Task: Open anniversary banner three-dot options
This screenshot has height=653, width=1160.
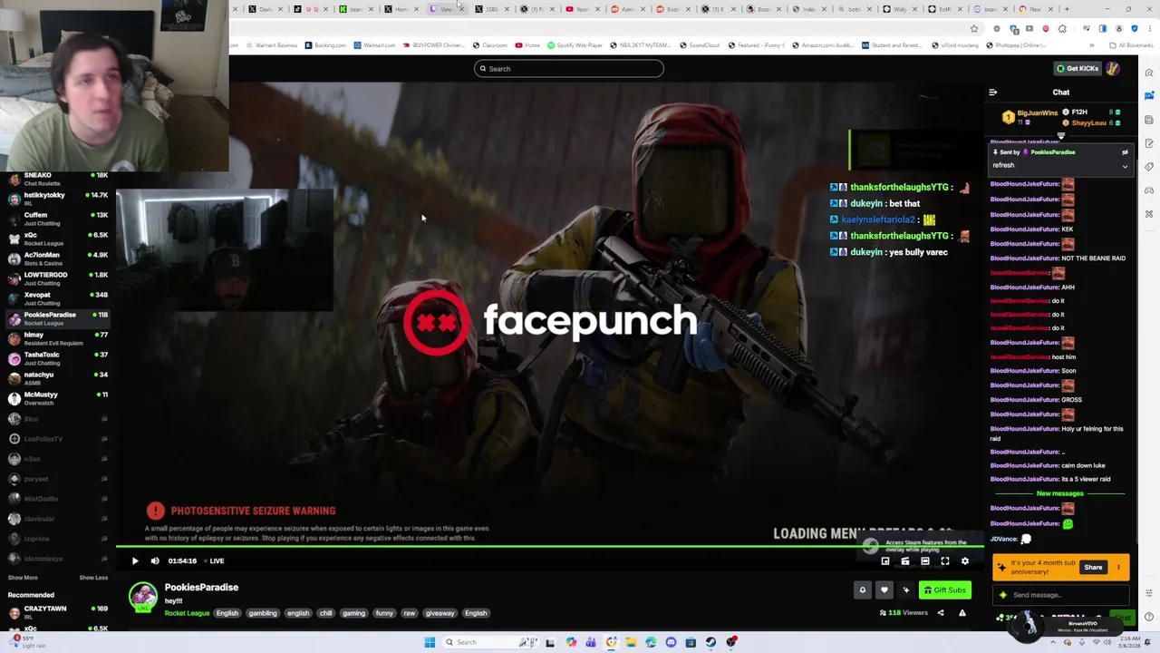Action: 1118,568
